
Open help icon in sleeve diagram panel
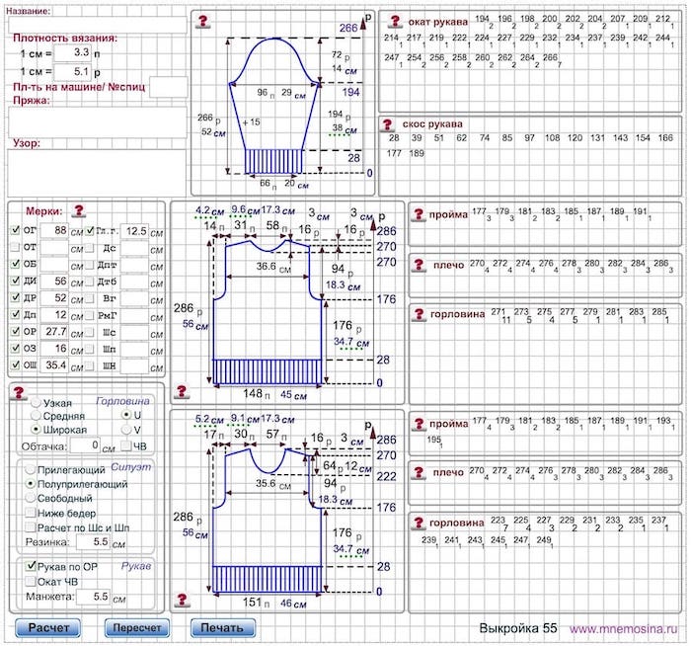point(203,21)
